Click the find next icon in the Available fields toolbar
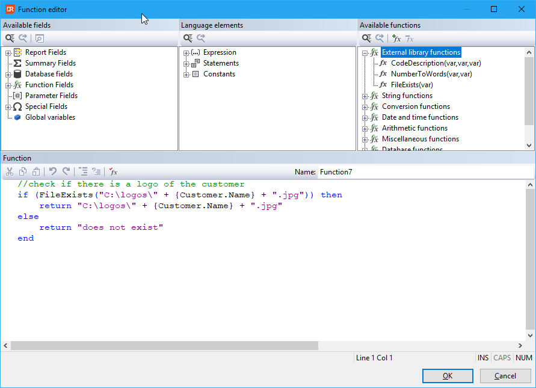 (23, 38)
